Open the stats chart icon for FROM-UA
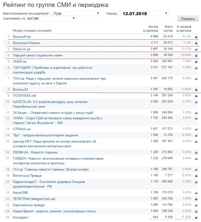Screen dimensions: 201x222 [196, 152]
